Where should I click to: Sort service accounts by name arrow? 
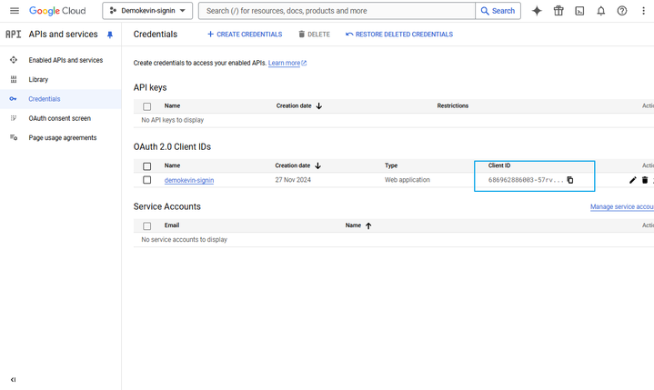click(x=368, y=225)
